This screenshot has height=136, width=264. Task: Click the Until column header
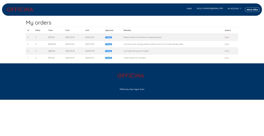click(87, 30)
